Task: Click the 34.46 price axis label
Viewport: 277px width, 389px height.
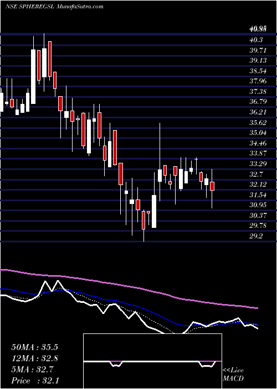Action: tap(258, 143)
